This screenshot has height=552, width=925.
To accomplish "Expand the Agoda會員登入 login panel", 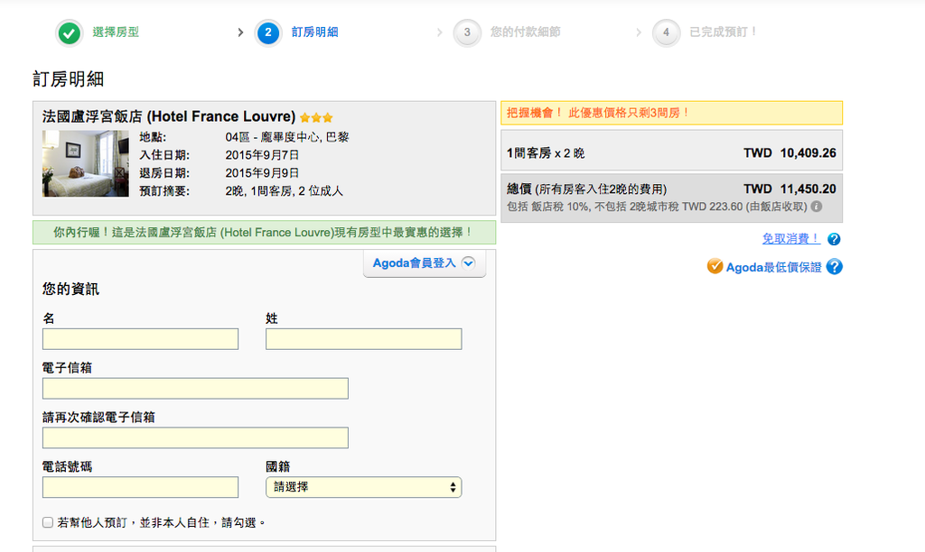I will tap(424, 263).
